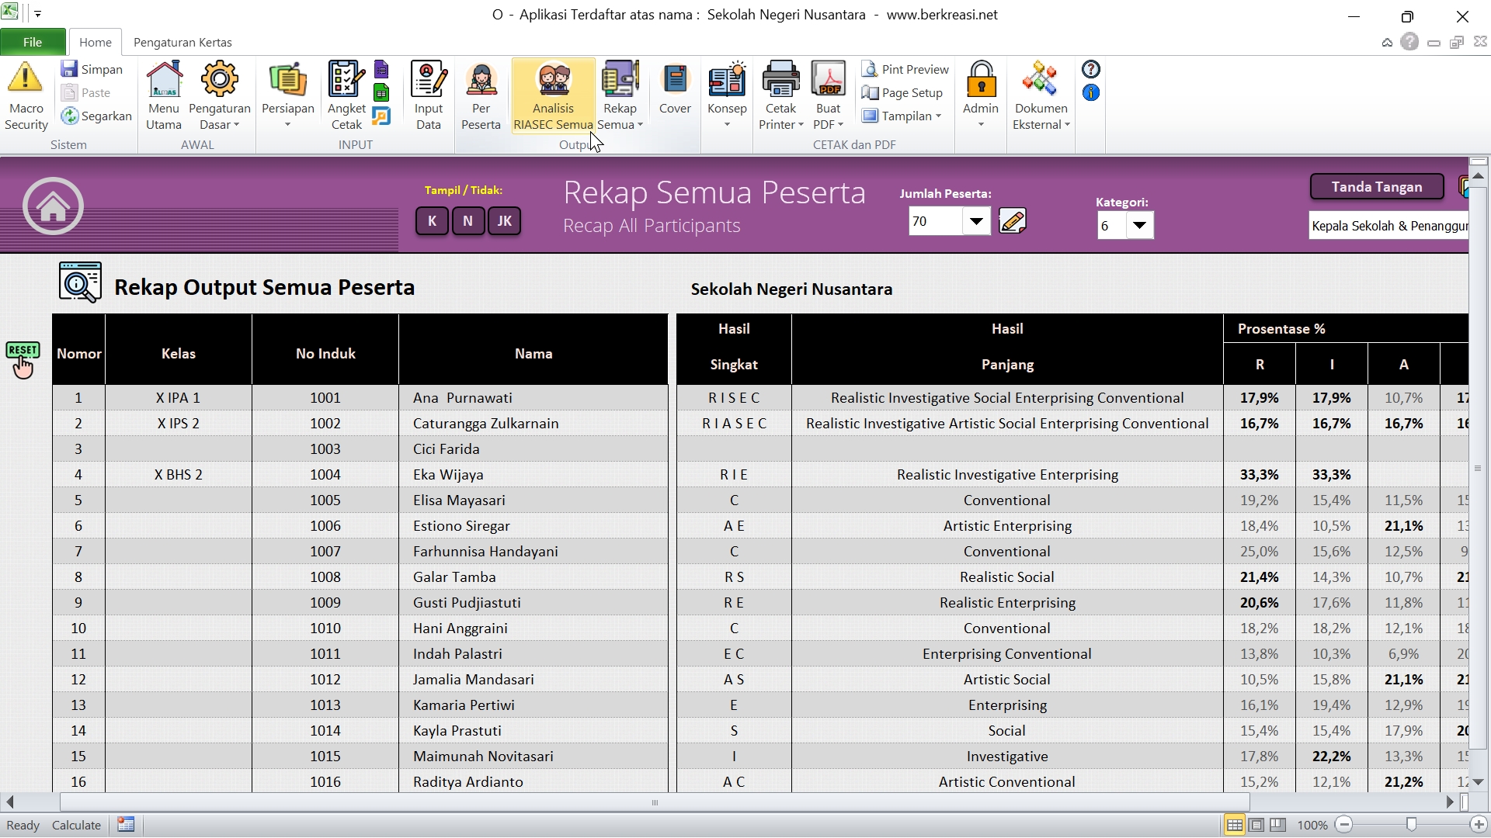Click the Macro Security warning icon

tap(26, 78)
